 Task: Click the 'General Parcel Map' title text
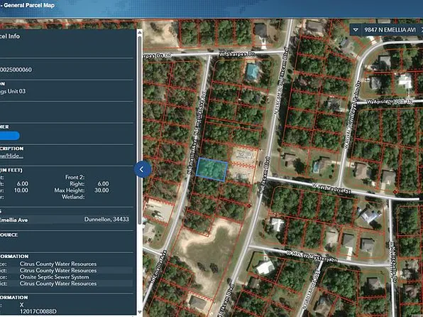pos(29,5)
